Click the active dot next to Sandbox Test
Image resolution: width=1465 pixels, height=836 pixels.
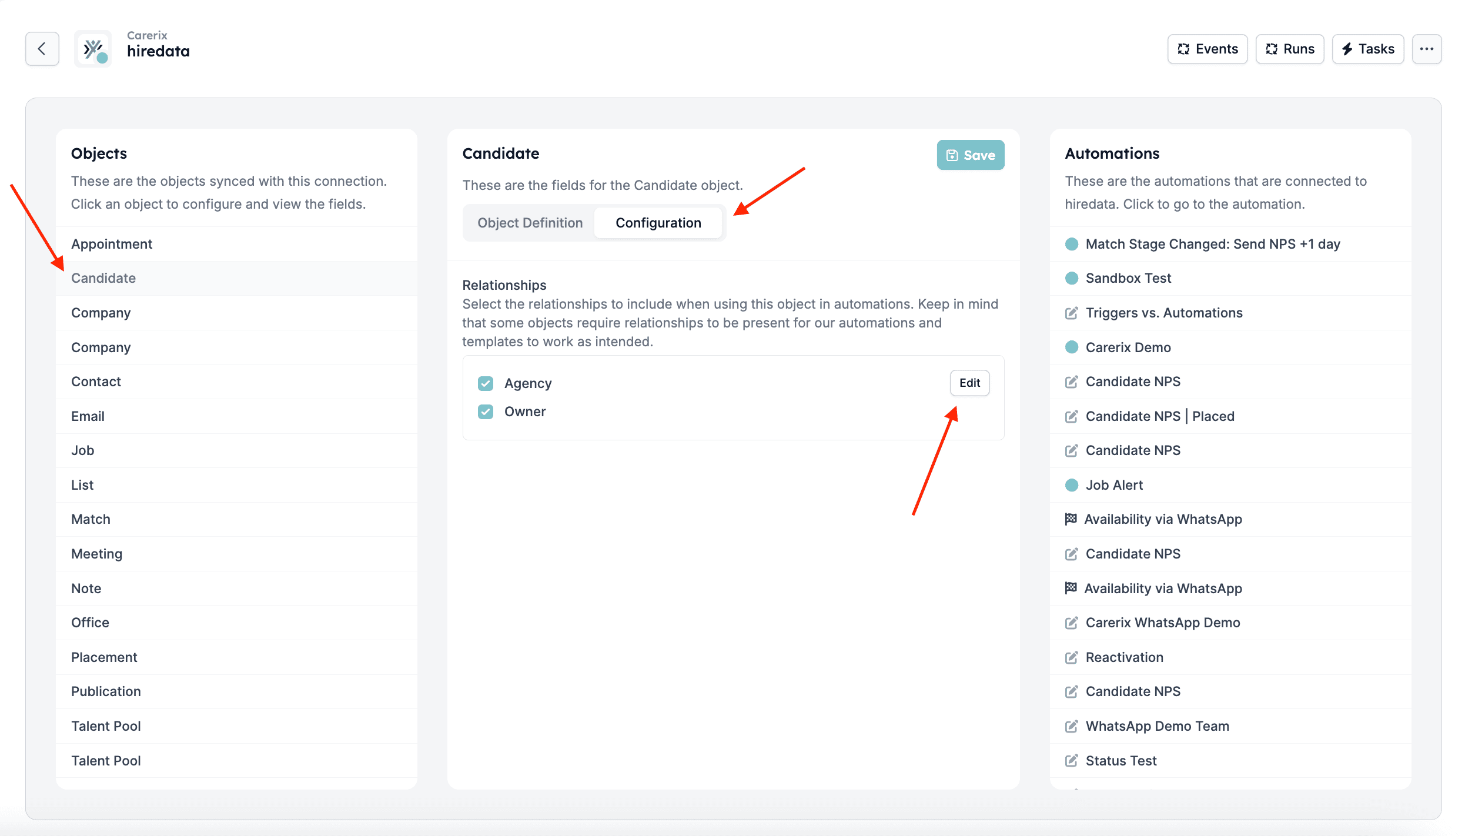1072,278
